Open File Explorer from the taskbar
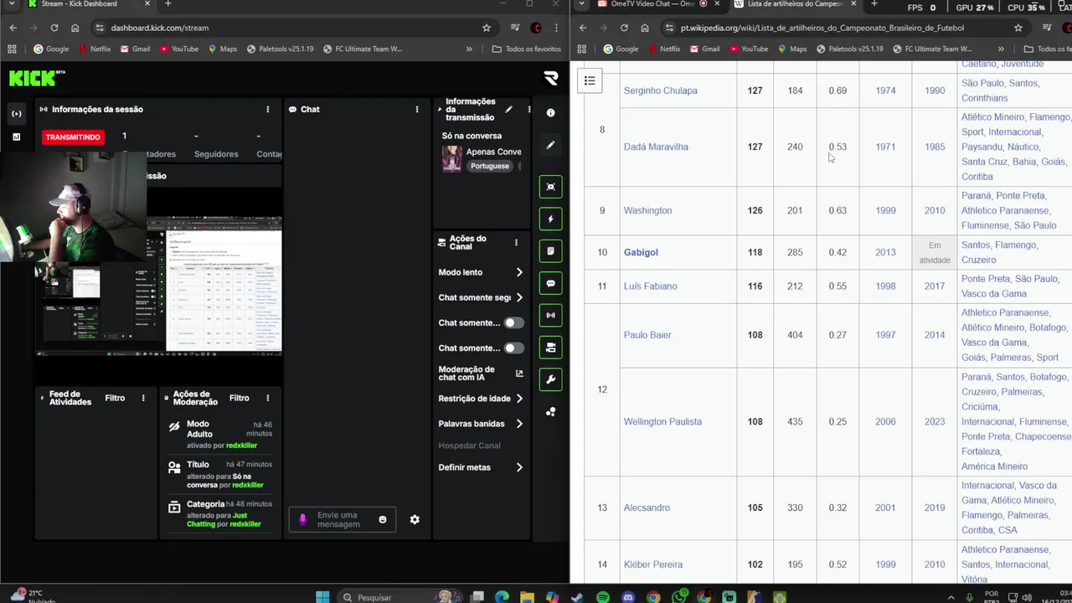This screenshot has height=603, width=1072. [x=527, y=597]
